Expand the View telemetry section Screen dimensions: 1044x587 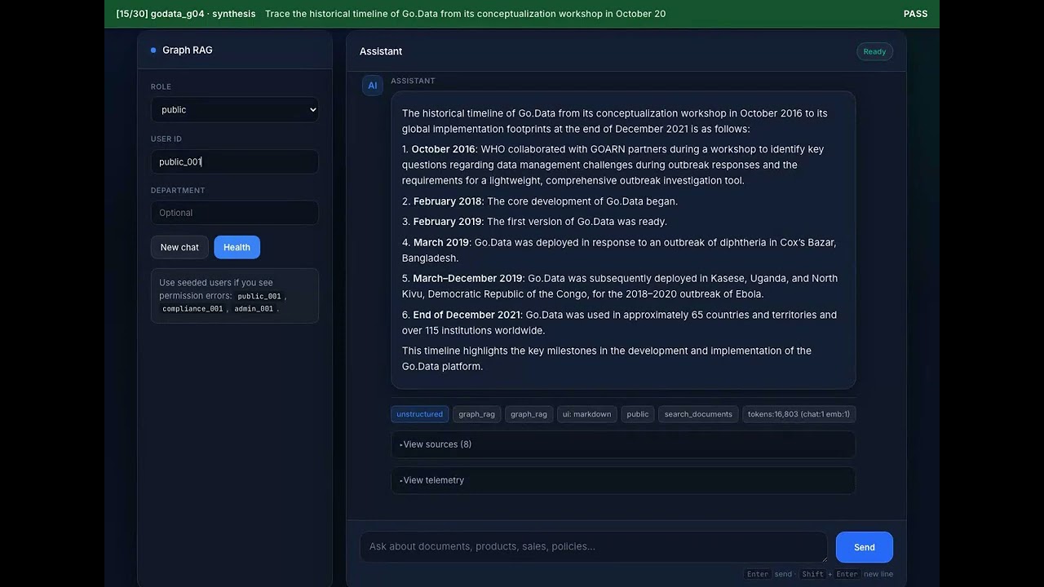[623, 480]
